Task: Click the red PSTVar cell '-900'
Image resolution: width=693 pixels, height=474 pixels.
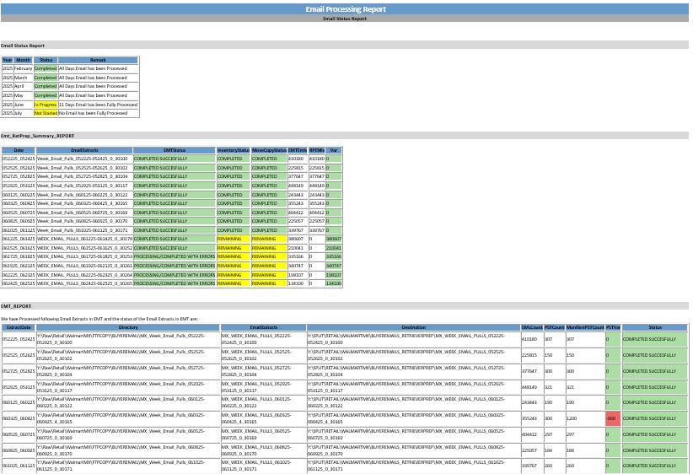Action: click(614, 418)
